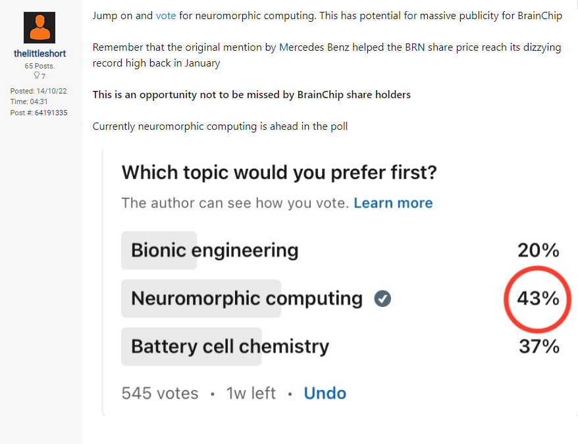Open thelittleshort user profile
Screen dimensions: 578x444
point(39,53)
